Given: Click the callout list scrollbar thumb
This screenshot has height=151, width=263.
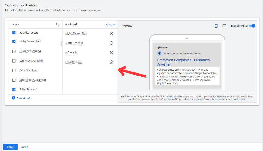Looking at the screenshot, I should pos(61,43).
